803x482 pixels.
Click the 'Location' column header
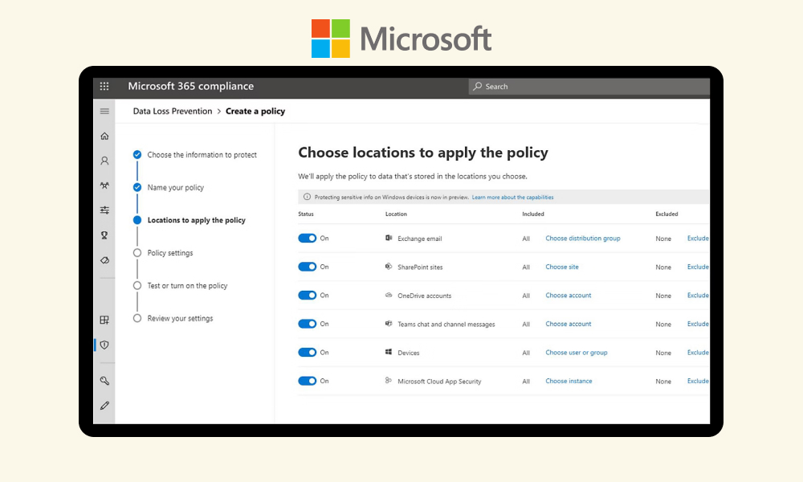[396, 214]
